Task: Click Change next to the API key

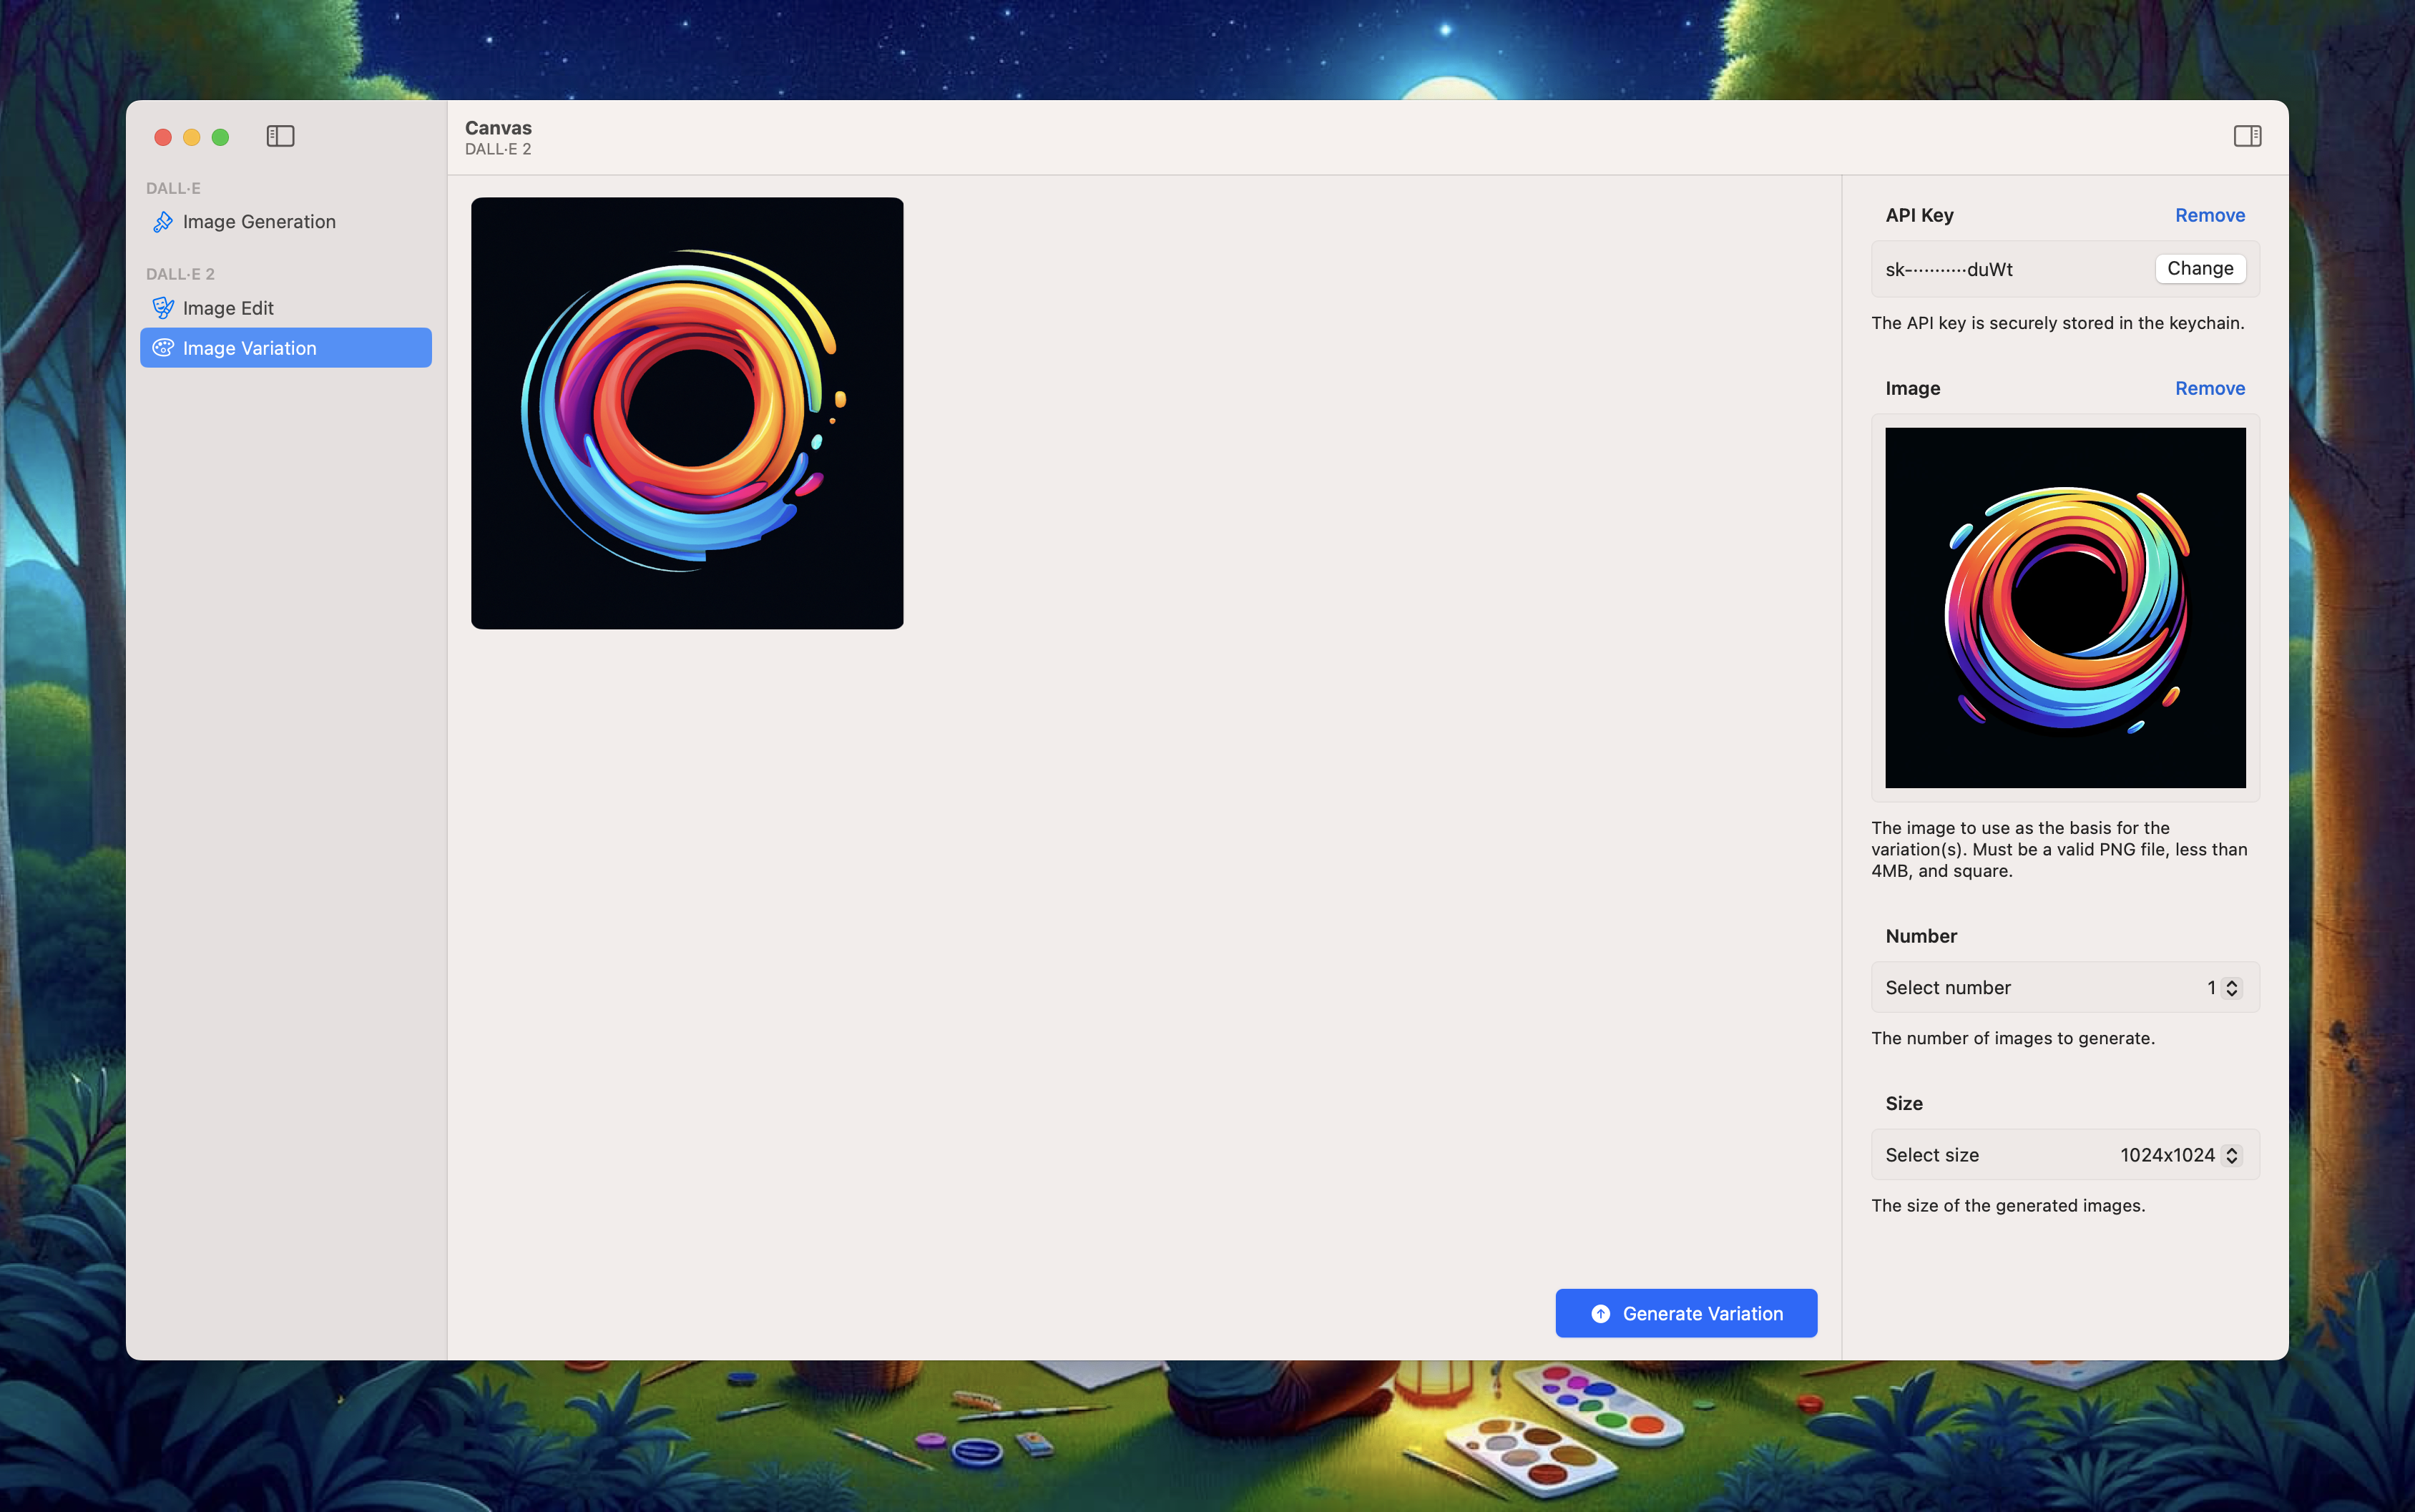Action: [2199, 269]
